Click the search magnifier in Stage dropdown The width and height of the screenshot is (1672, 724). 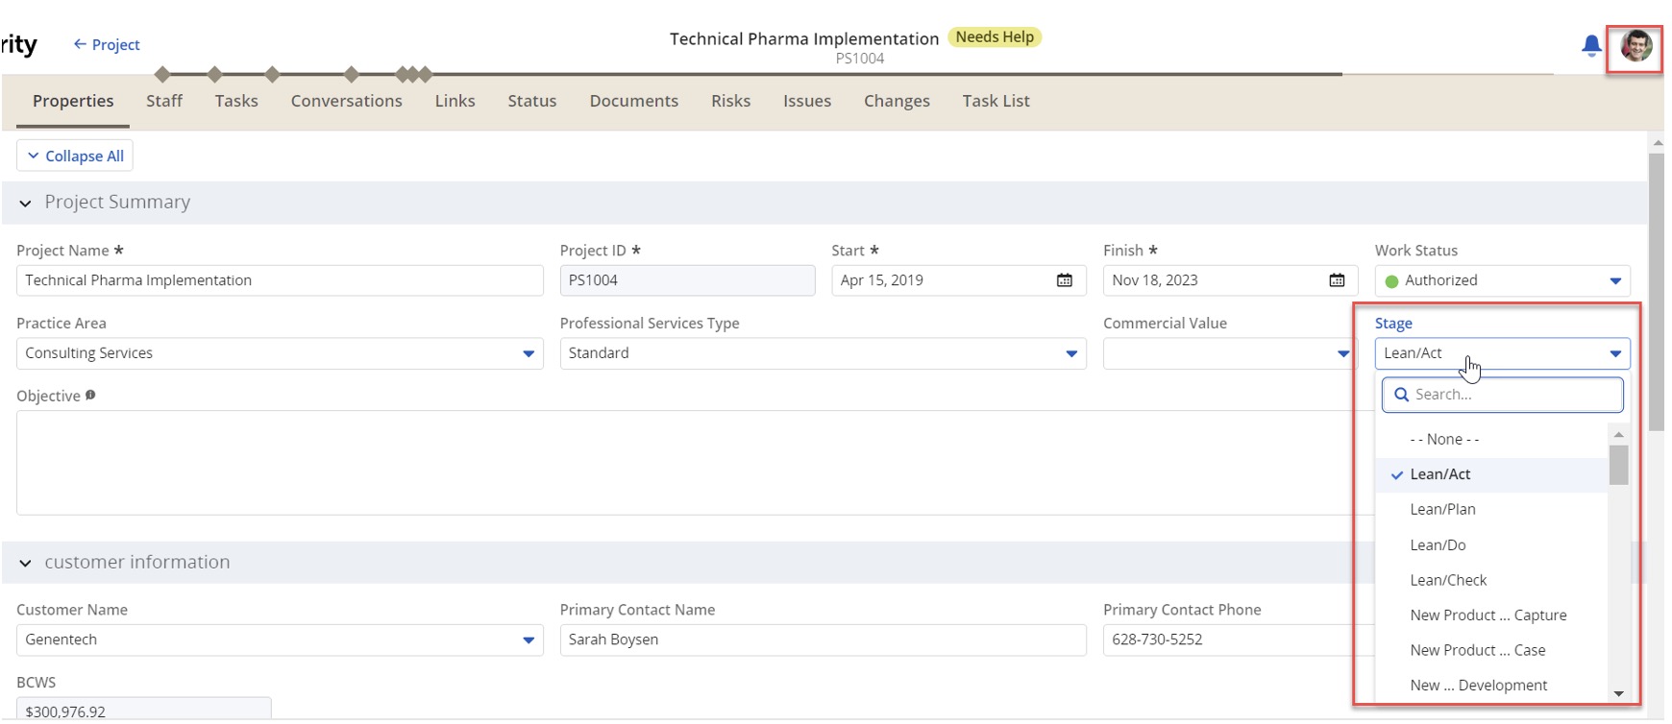1401,395
